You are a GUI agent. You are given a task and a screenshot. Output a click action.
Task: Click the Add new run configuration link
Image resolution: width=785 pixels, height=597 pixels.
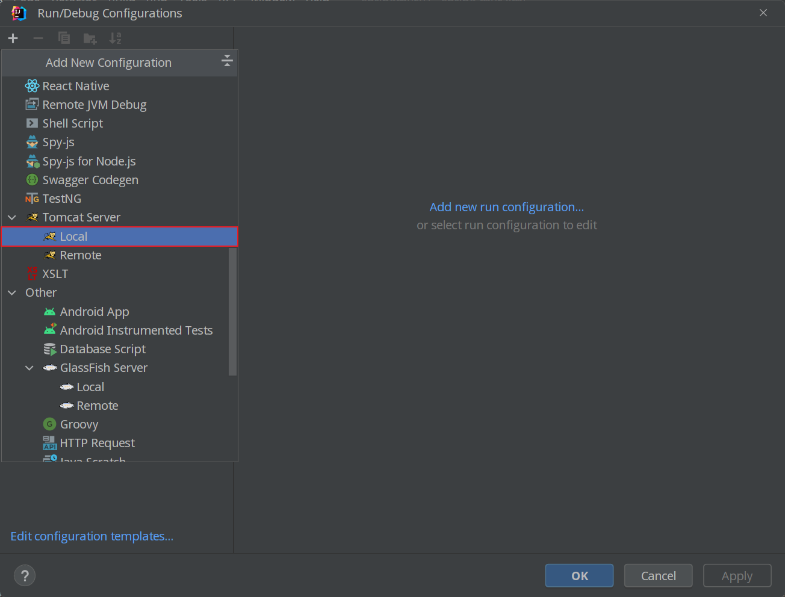506,207
